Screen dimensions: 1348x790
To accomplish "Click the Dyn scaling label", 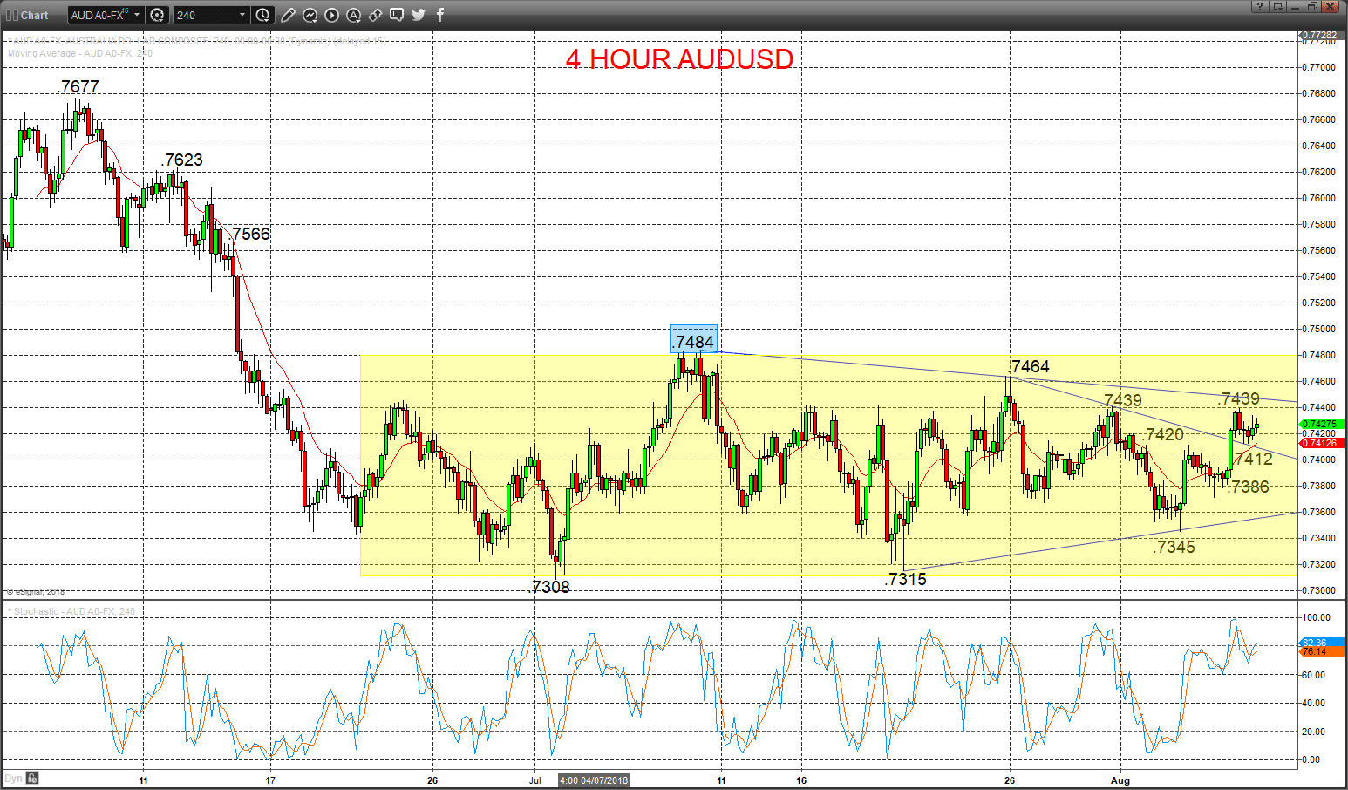I will (x=13, y=779).
